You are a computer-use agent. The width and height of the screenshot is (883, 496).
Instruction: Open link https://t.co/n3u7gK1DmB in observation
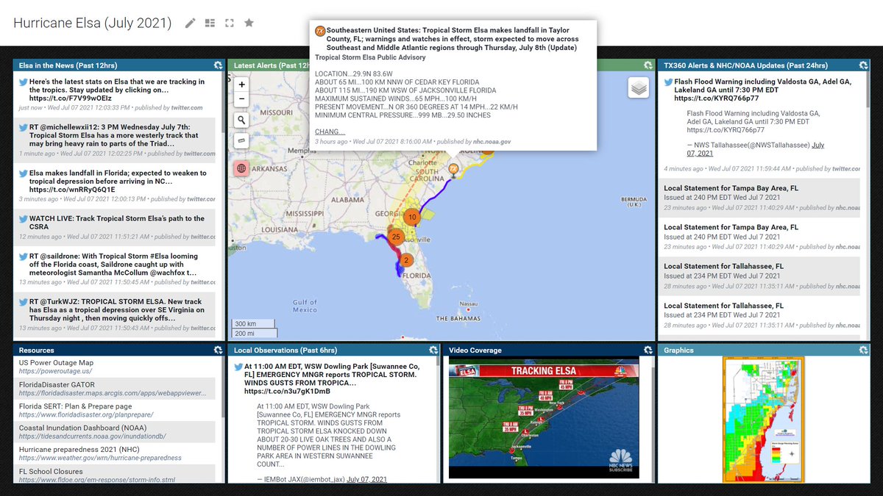tap(288, 392)
